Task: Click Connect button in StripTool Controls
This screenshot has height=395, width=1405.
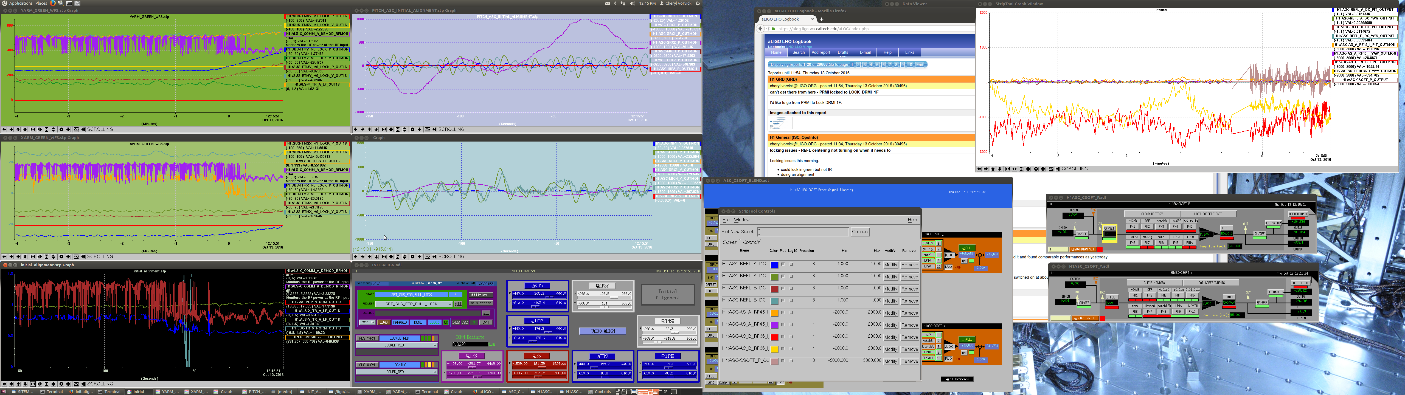Action: 861,232
